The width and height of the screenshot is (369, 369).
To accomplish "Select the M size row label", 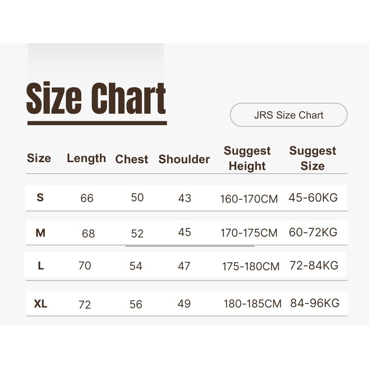I will [40, 233].
